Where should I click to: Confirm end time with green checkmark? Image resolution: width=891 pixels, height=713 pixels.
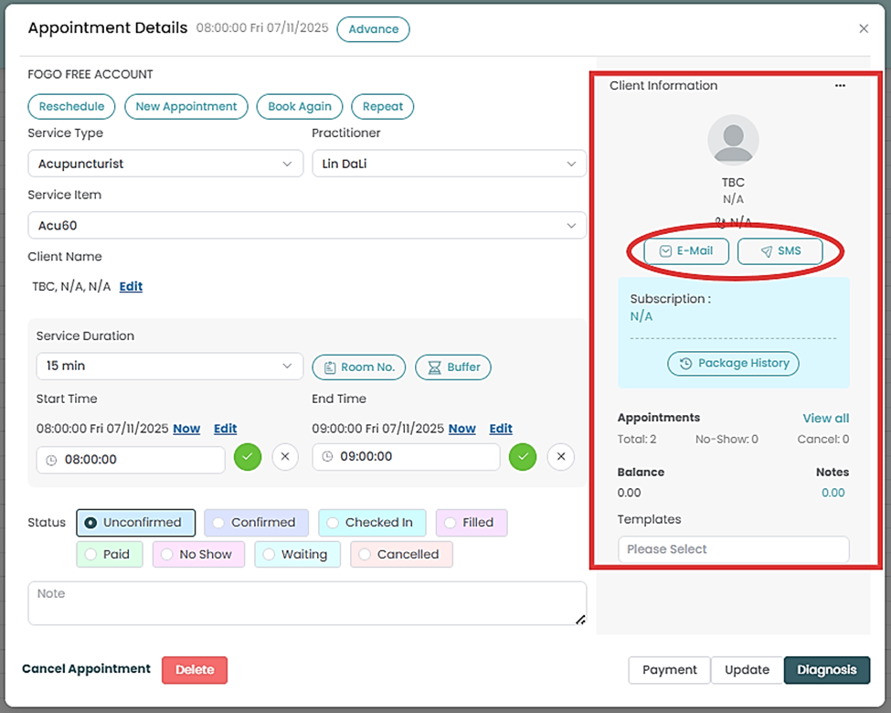[x=523, y=456]
